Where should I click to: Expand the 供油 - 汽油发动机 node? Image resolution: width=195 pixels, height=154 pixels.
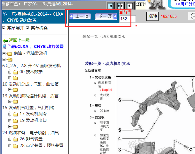point(4,53)
